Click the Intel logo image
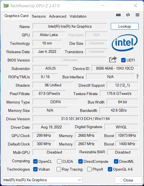Screen dimensions: 144x186 click(125, 43)
